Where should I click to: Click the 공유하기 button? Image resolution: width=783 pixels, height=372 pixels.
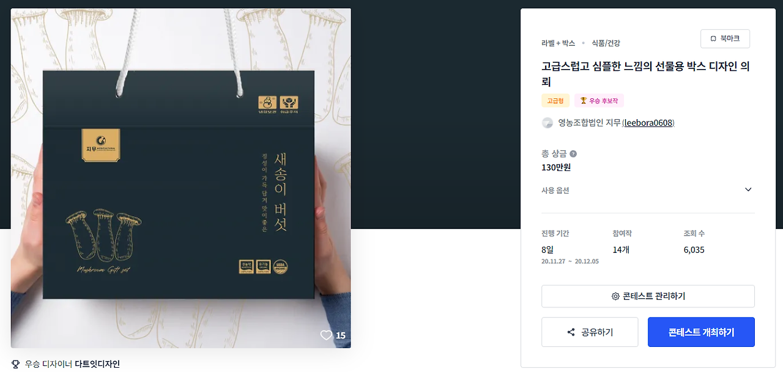tap(590, 332)
